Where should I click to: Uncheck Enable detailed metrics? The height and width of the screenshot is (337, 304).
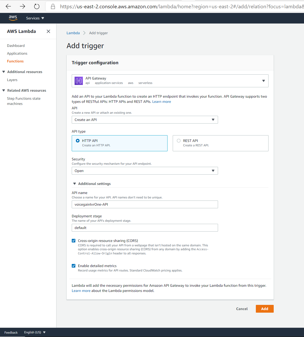coord(74,266)
